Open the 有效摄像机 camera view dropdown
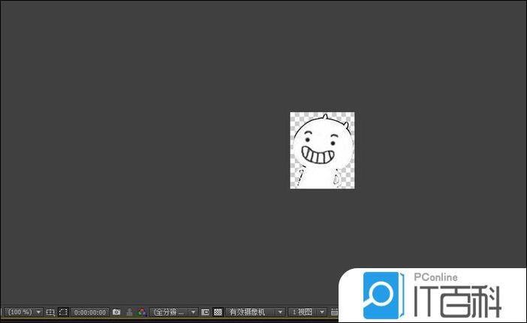Image resolution: width=527 pixels, height=323 pixels. tap(255, 312)
